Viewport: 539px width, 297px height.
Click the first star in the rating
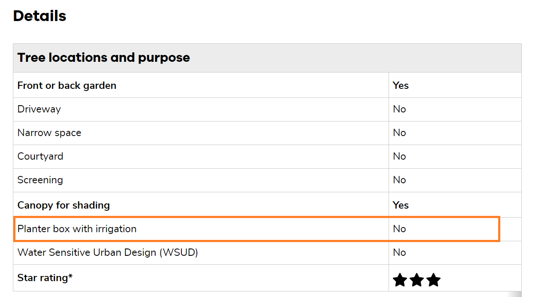point(400,280)
